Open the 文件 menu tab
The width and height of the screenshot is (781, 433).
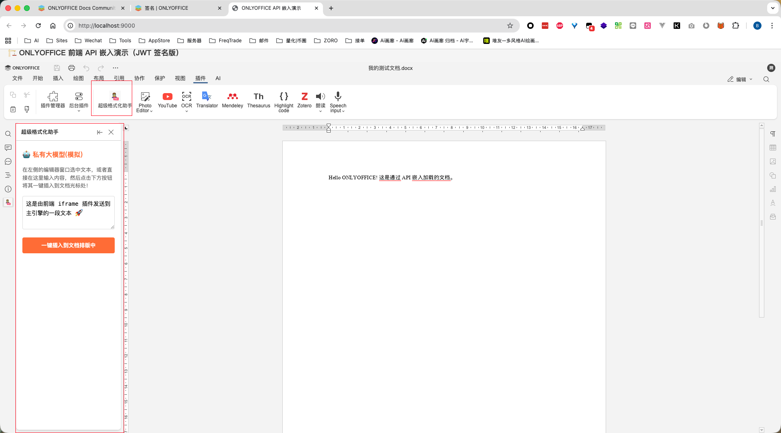point(17,78)
